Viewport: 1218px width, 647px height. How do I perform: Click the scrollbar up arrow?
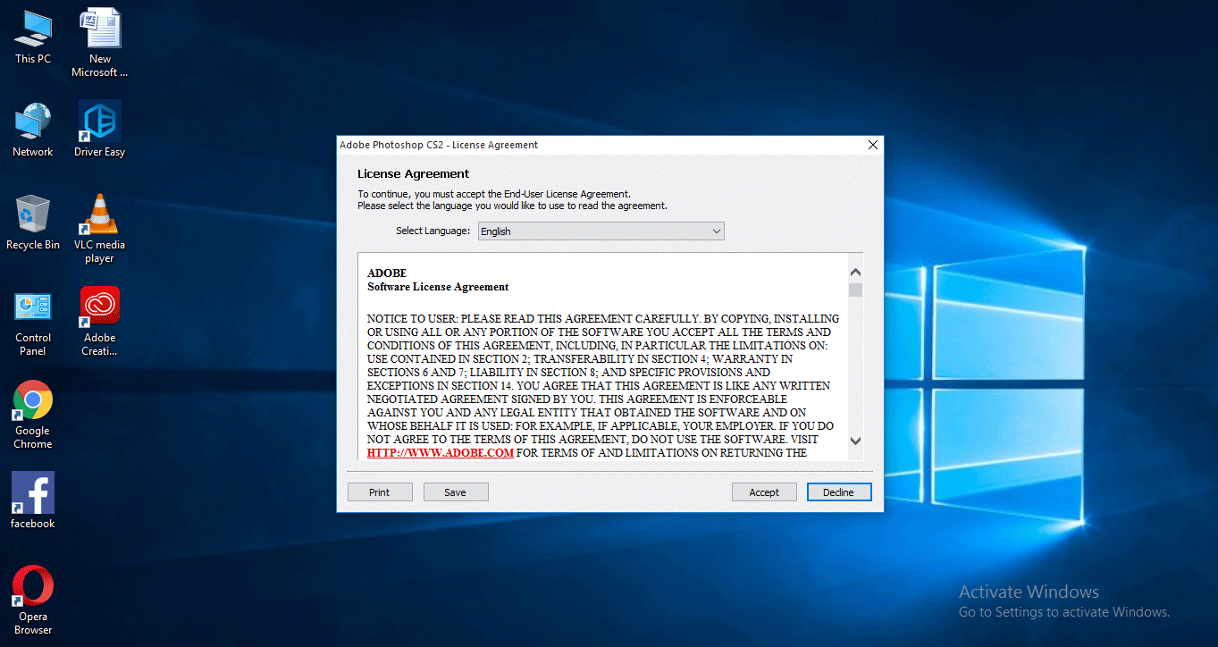click(855, 270)
